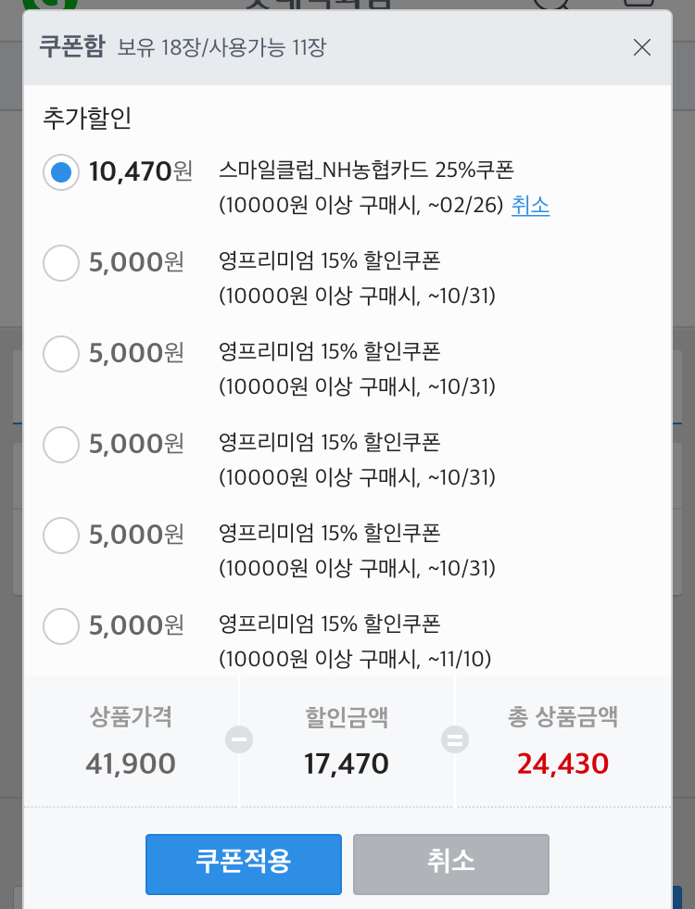695x909 pixels.
Task: Pick the third 영프리미엄 15% coupon radio
Action: pyautogui.click(x=61, y=445)
